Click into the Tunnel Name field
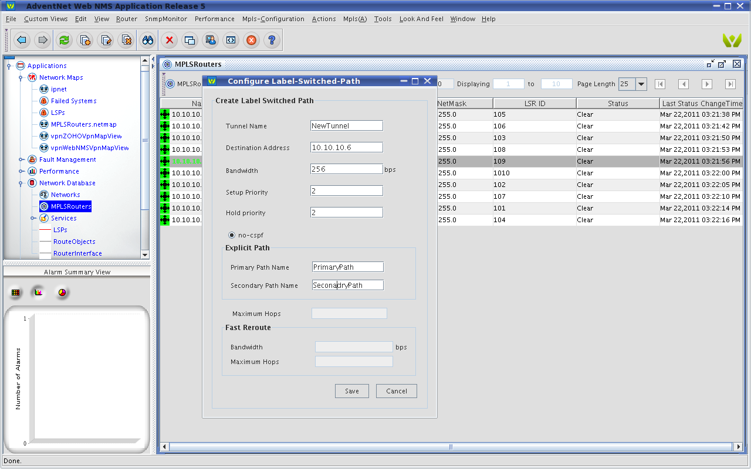Screen dimensions: 751x469 click(347, 125)
